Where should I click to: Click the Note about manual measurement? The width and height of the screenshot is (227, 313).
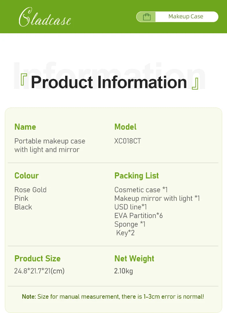[x=113, y=297]
